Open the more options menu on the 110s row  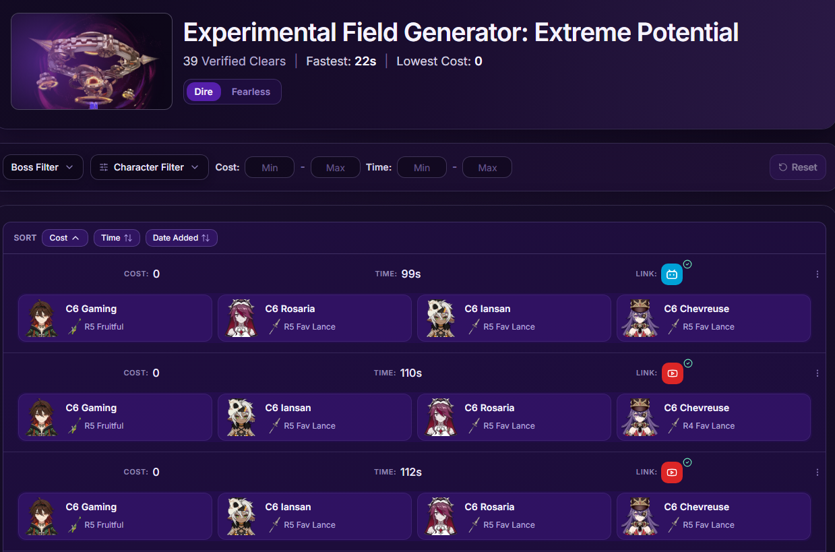(817, 373)
